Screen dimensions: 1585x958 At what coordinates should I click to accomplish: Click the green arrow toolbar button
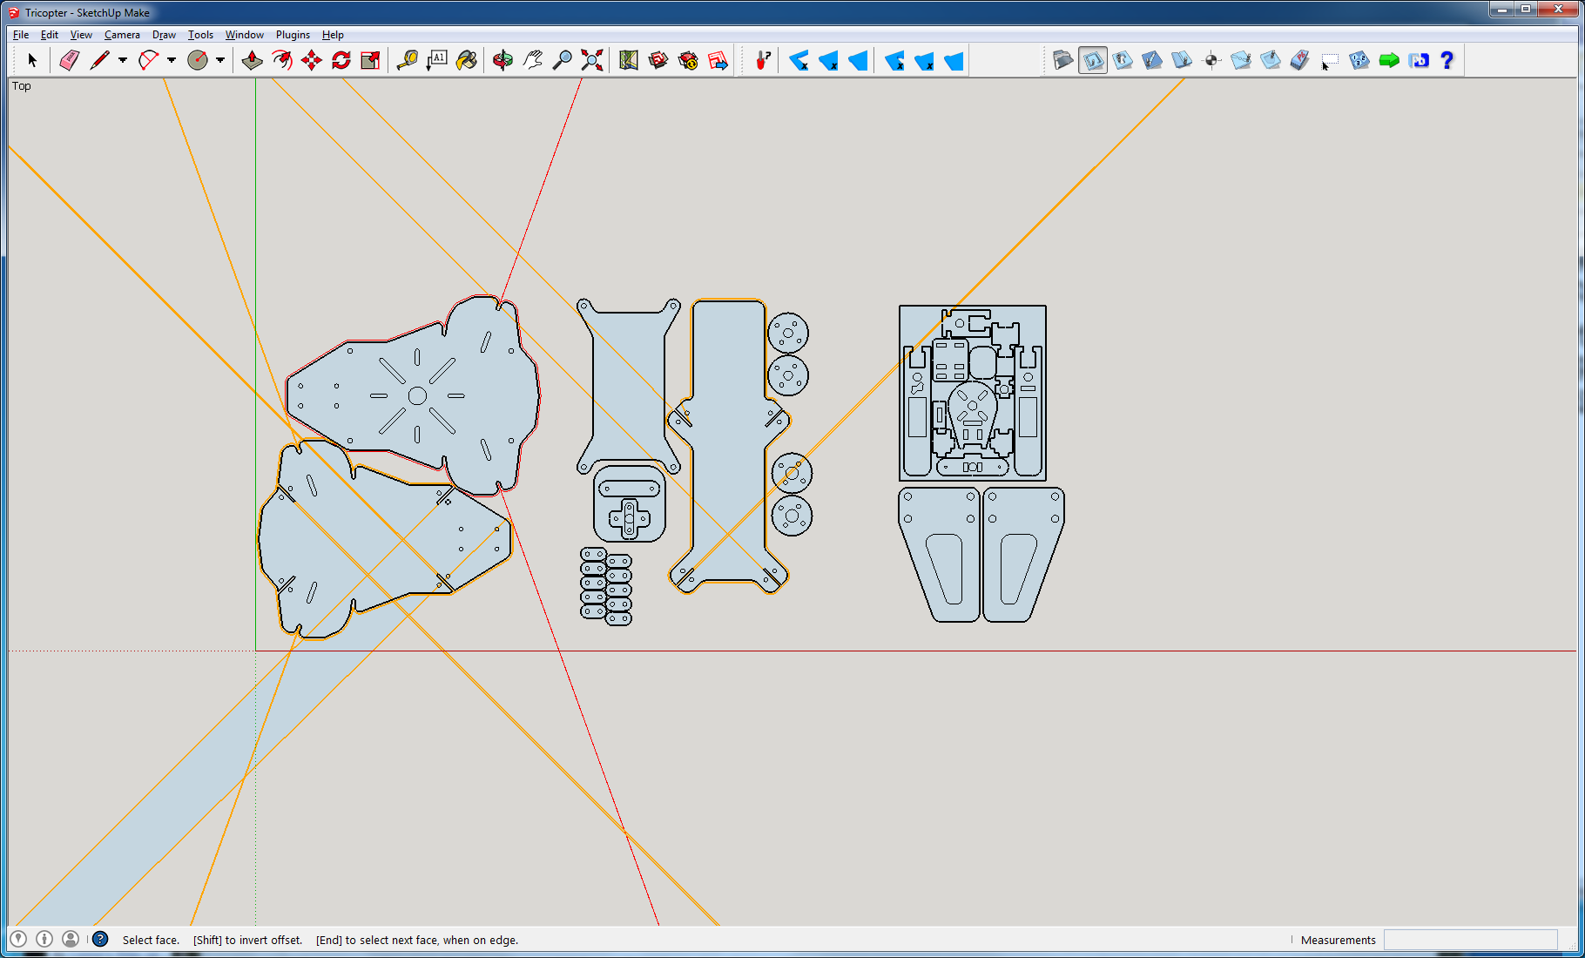[1389, 60]
